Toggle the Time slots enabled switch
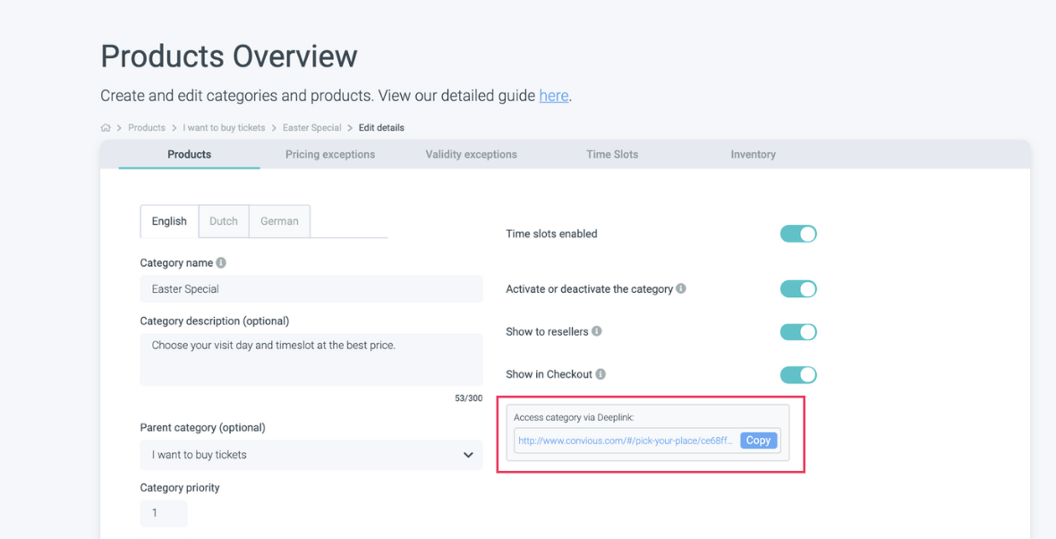Screen dimensions: 1056x539 pos(798,234)
